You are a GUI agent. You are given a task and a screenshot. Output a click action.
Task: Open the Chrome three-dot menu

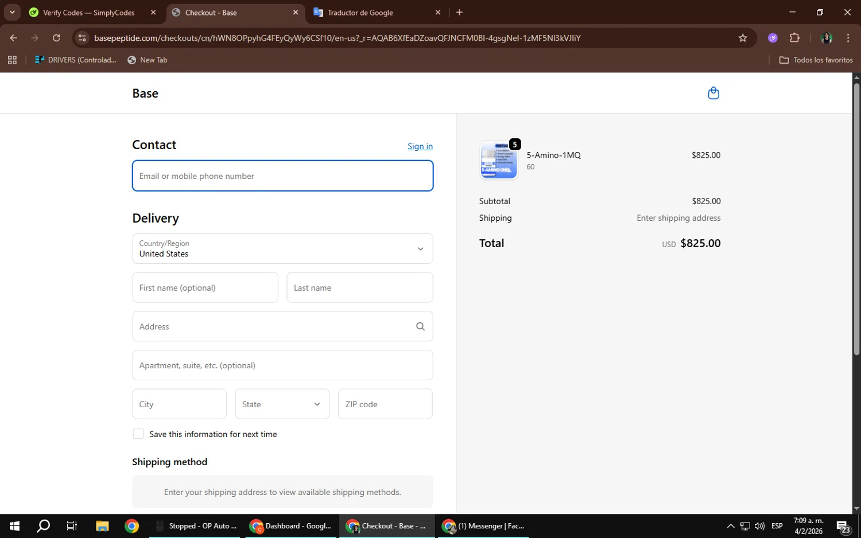tap(848, 38)
